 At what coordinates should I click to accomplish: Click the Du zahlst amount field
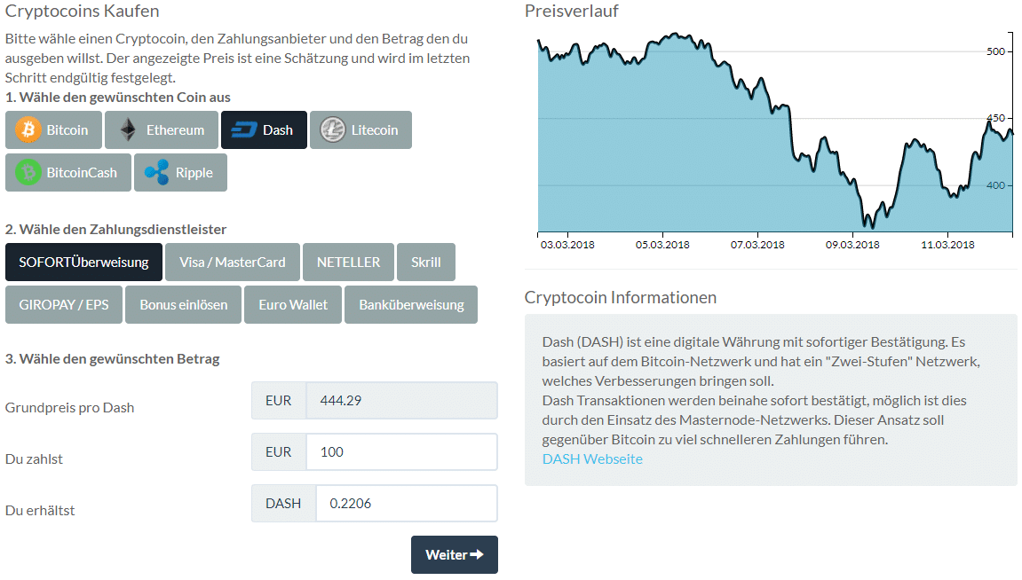[x=400, y=452]
